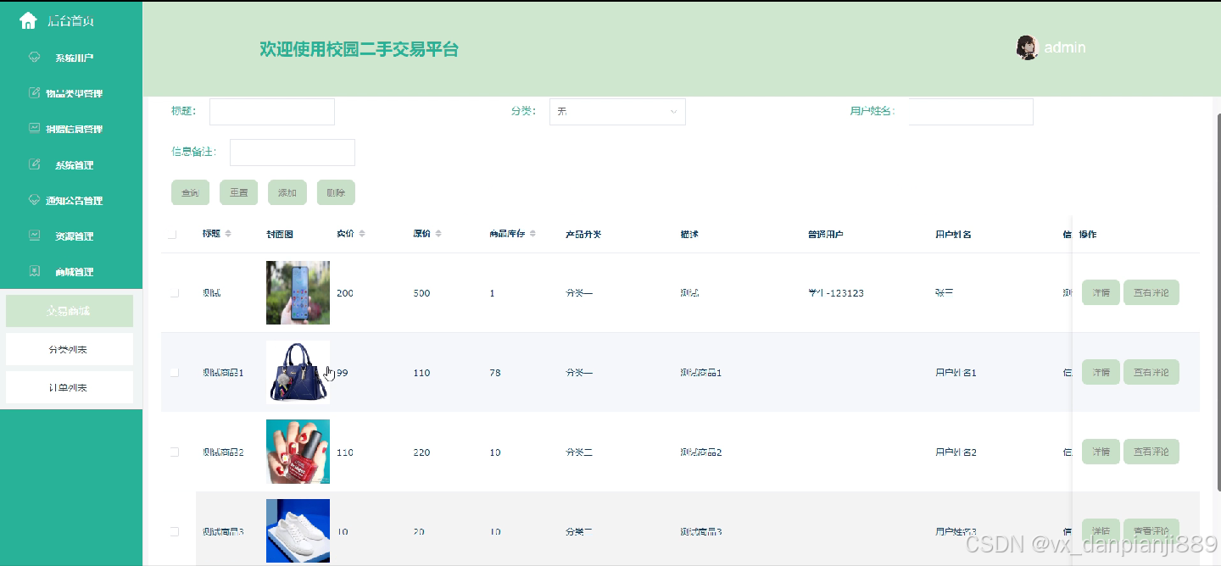Check the row checkbox for 测试商品3
This screenshot has height=566, width=1221.
coord(175,532)
